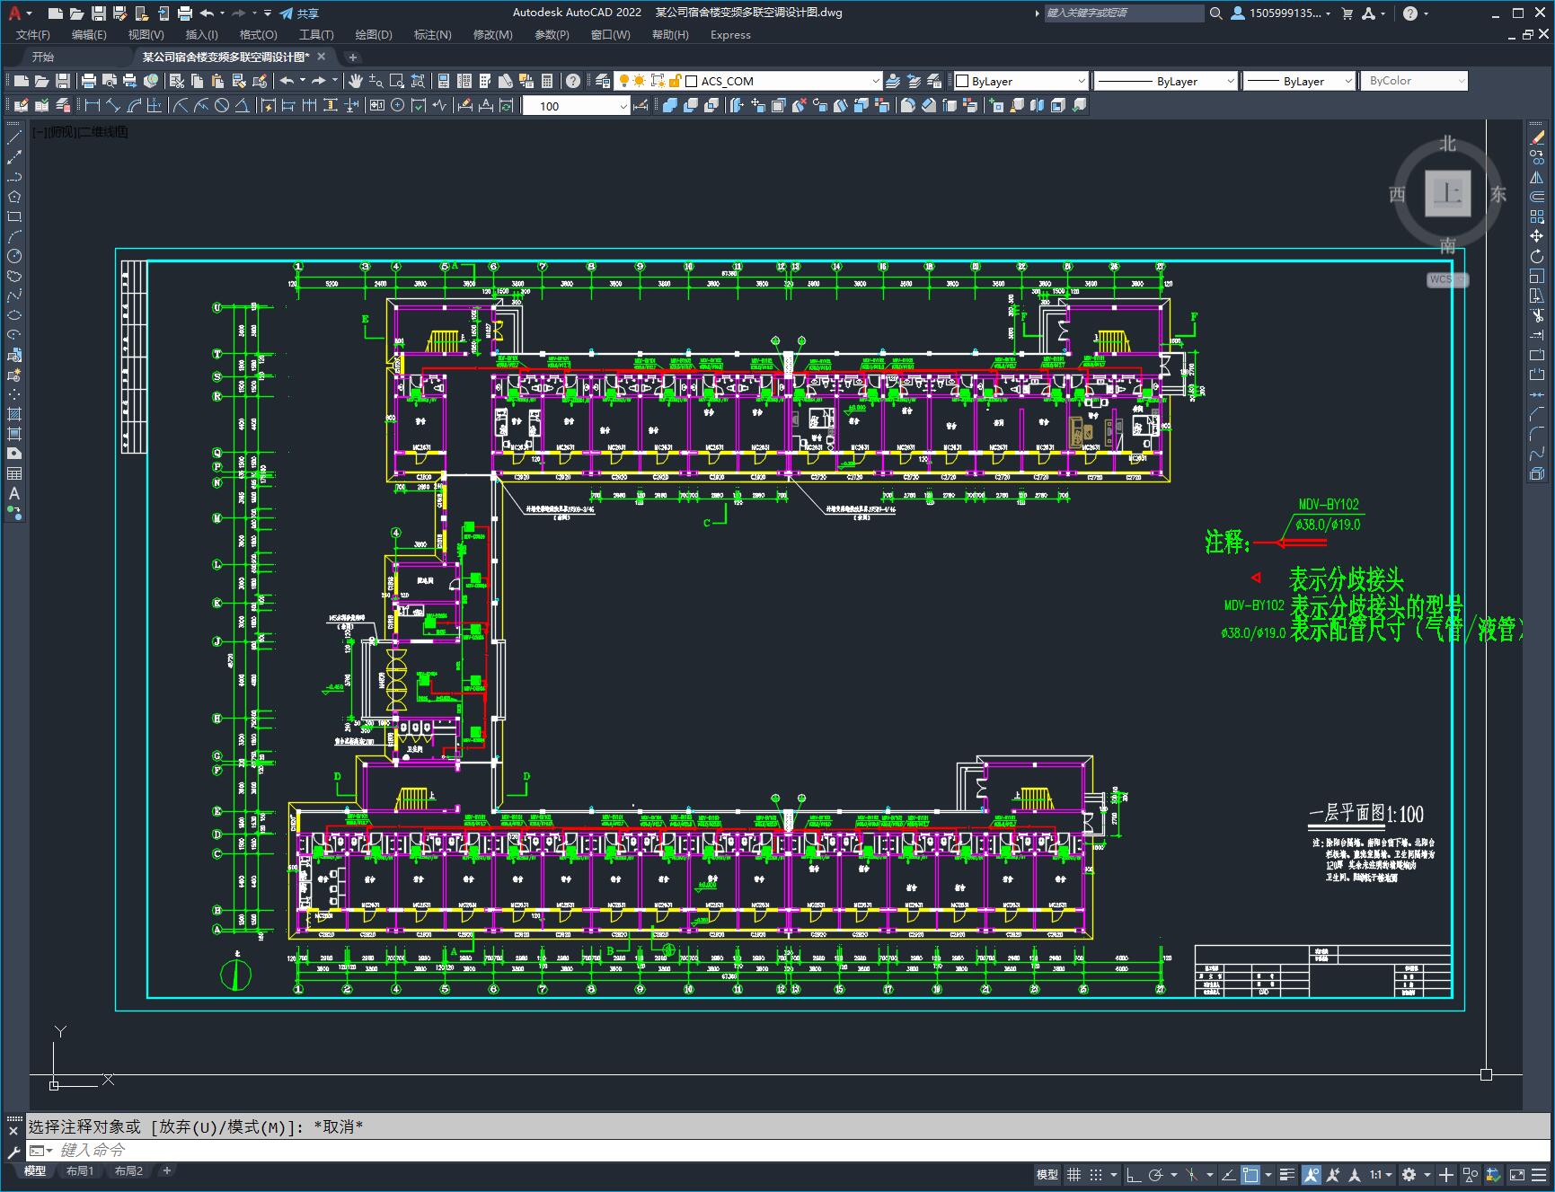Select the Pan hand tool
The height and width of the screenshot is (1192, 1555).
356,81
